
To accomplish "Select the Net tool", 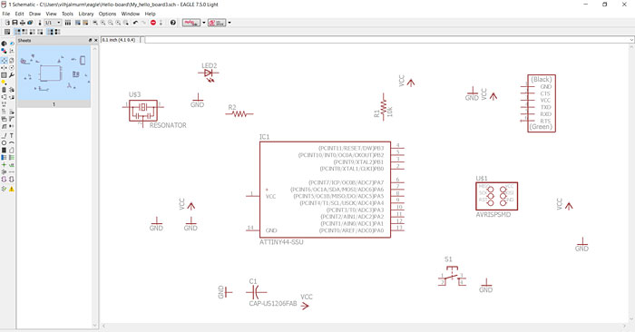I will (11, 157).
